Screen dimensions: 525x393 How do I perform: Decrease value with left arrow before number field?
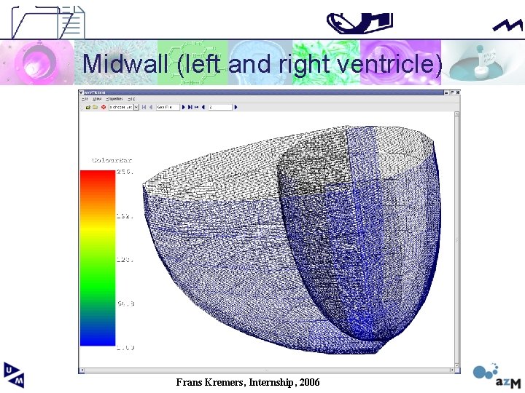click(203, 107)
